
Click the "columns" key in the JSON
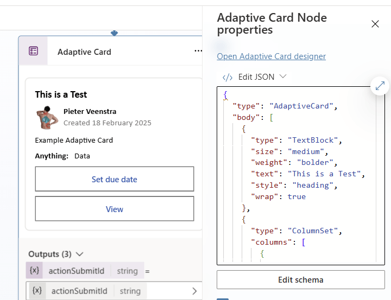tap(272, 242)
